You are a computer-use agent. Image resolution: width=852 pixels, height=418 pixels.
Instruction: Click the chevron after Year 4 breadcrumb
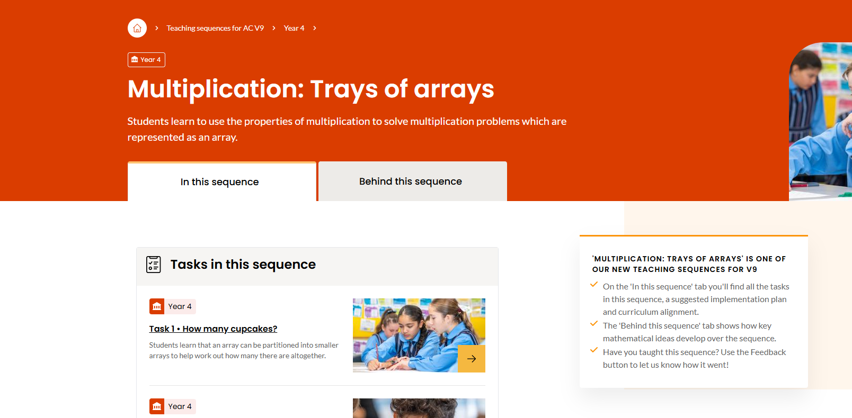[x=315, y=28]
